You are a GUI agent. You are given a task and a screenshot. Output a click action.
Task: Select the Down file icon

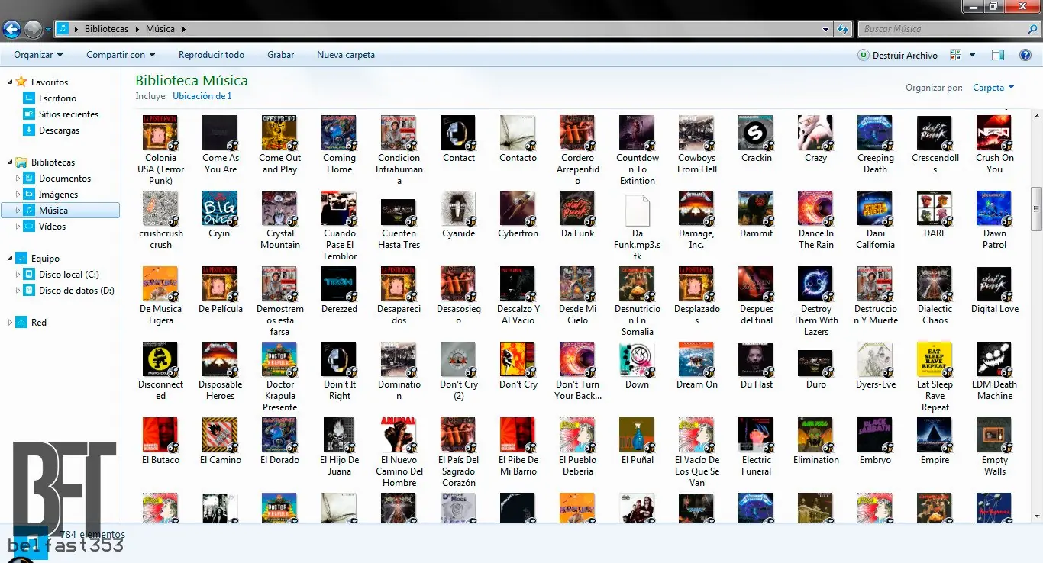coord(637,359)
